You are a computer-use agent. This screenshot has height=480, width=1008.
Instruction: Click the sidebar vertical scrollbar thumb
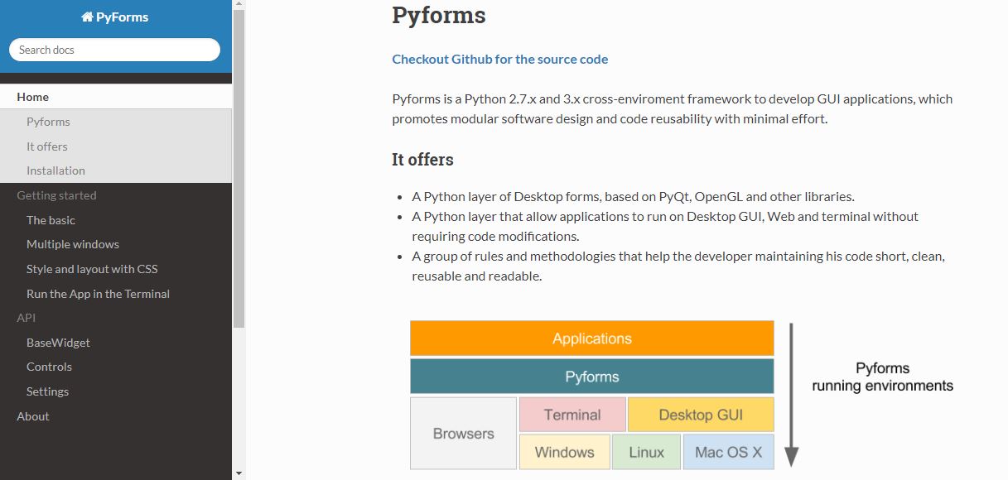coord(239,166)
